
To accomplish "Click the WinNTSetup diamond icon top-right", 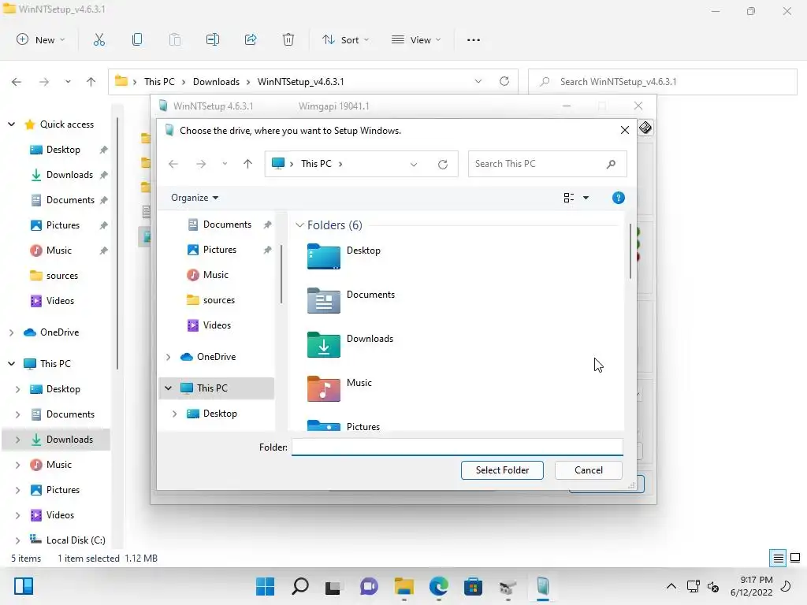I will click(x=645, y=128).
